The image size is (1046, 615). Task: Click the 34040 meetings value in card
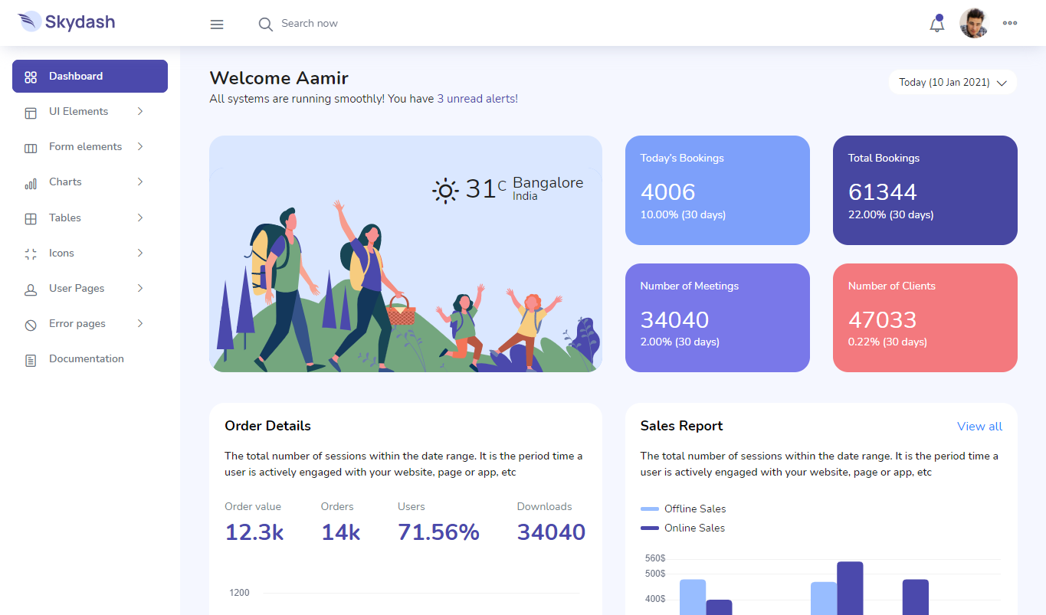[x=674, y=319]
